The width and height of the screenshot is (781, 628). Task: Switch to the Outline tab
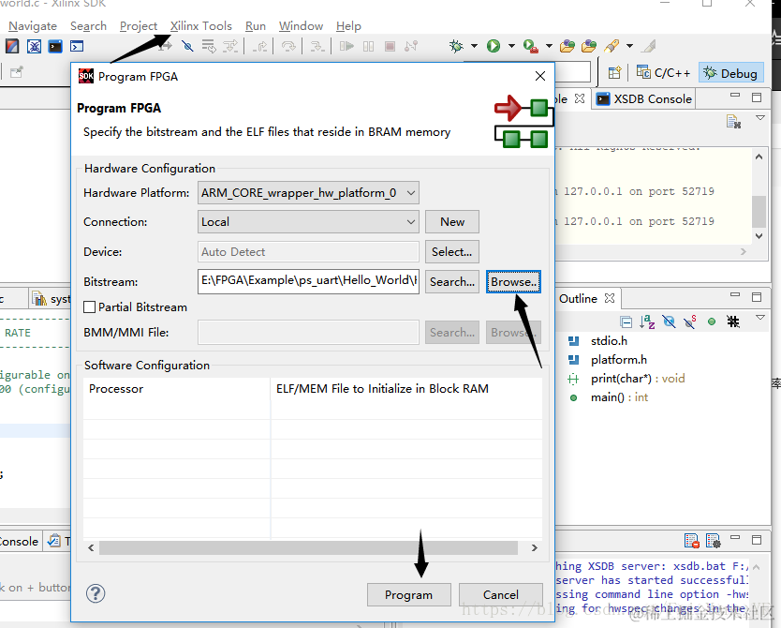[578, 299]
